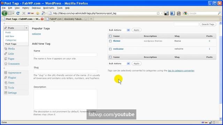The height and width of the screenshot is (125, 223).
Task: Open the Help menu
Action: tap(67, 8)
